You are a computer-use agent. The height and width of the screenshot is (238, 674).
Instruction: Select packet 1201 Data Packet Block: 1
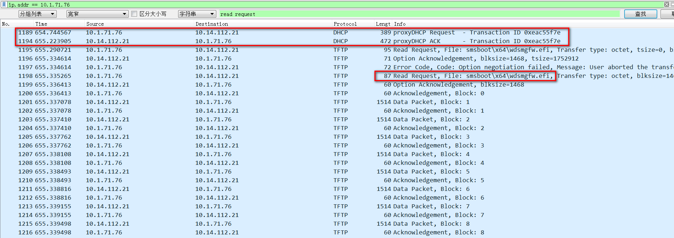pos(337,102)
